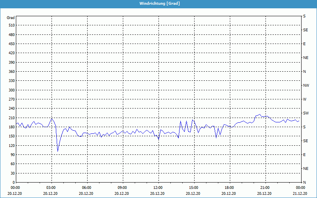Click the bottom N compass label
This screenshot has height=198, width=317.
point(304,183)
